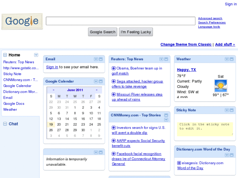This screenshot has width=238, height=178.
Task: Click the Saturday weather forecast icon
Action: click(x=221, y=86)
